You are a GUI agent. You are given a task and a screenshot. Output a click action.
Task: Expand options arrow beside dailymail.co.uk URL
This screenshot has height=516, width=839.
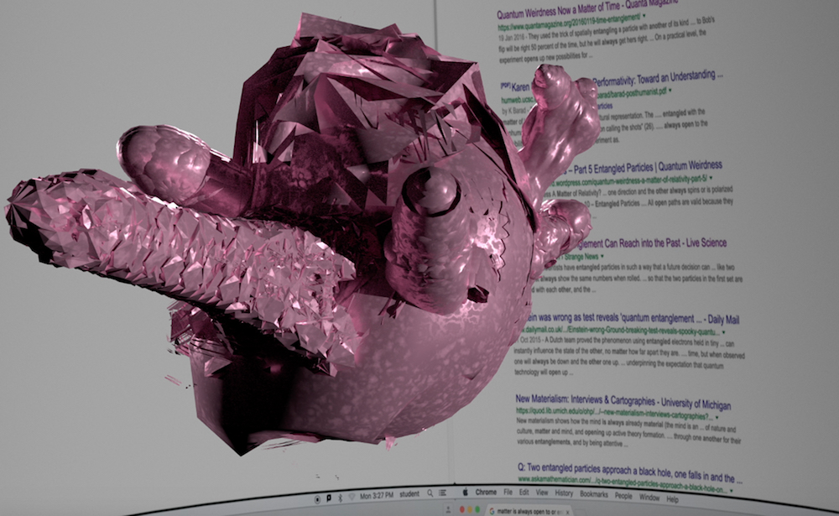click(724, 332)
